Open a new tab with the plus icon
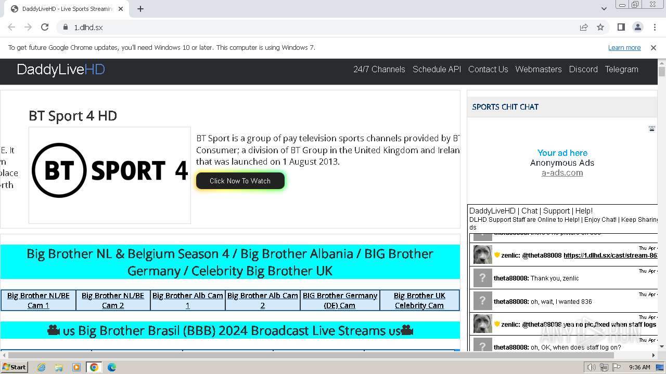Screen dimensions: 666x374 coord(140,9)
